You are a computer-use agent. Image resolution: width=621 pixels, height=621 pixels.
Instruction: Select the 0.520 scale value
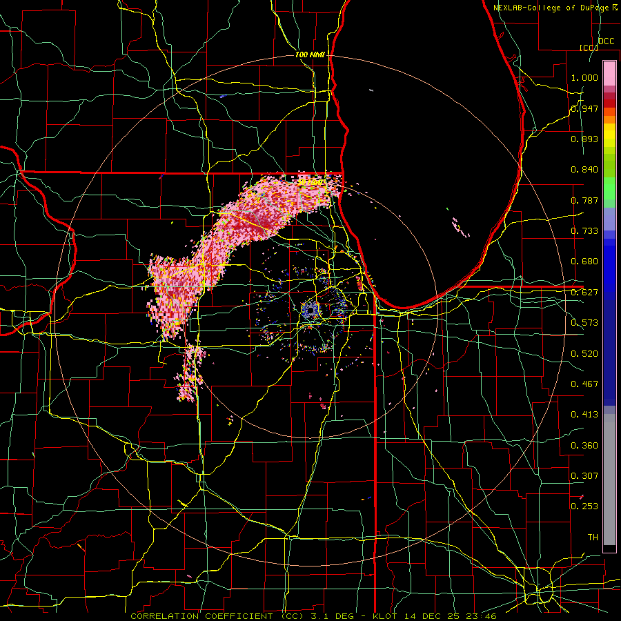[584, 354]
